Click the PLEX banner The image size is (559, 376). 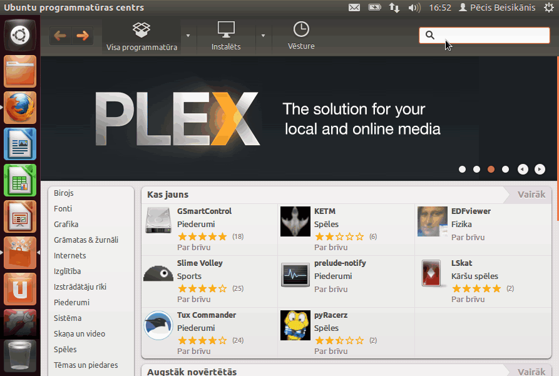[299, 118]
